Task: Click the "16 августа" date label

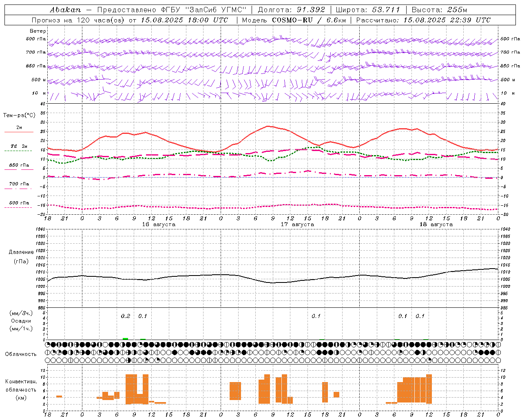Action: 159,225
